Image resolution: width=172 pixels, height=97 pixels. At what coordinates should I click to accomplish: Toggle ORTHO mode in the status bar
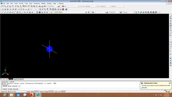coord(37,92)
